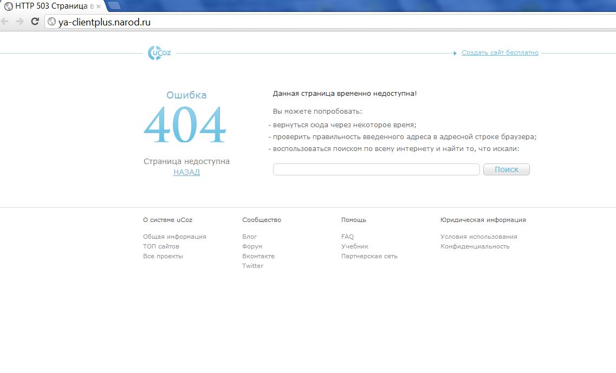Reload the page with the refresh icon
Viewport: 616px width, 373px height.
(x=35, y=22)
